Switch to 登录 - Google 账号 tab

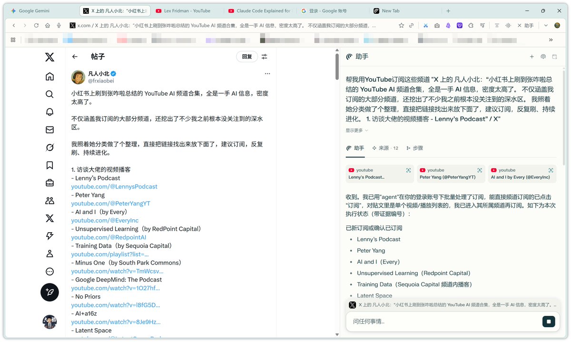[x=332, y=10]
